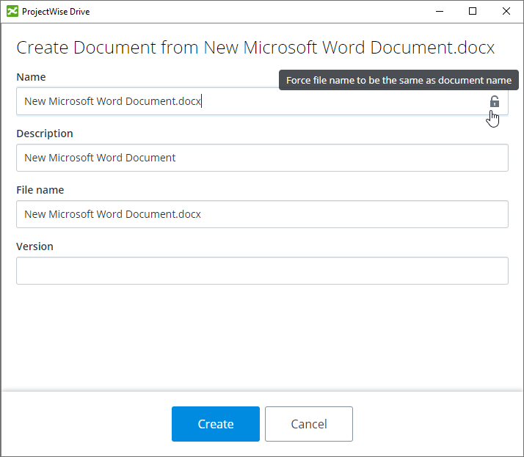Click the File name label

(x=40, y=190)
